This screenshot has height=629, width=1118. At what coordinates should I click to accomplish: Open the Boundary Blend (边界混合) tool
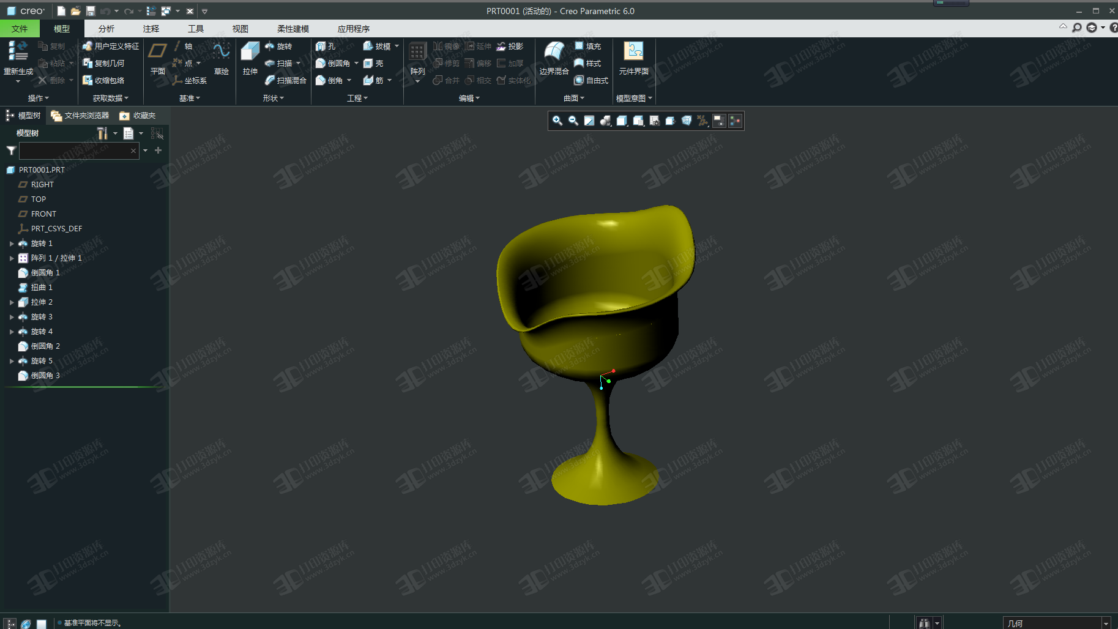554,59
